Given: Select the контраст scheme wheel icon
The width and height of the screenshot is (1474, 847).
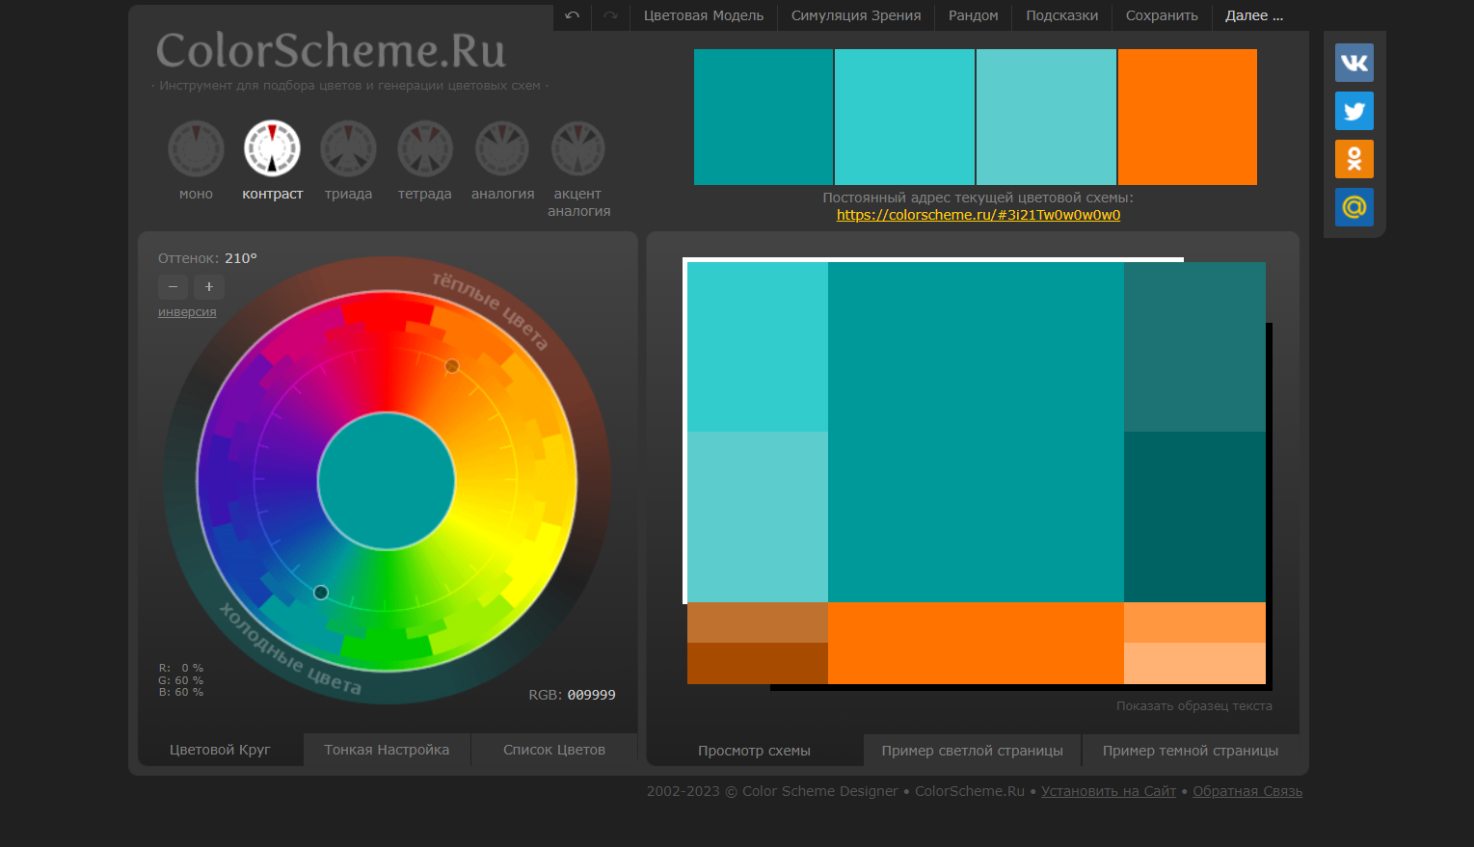Looking at the screenshot, I should pyautogui.click(x=272, y=148).
